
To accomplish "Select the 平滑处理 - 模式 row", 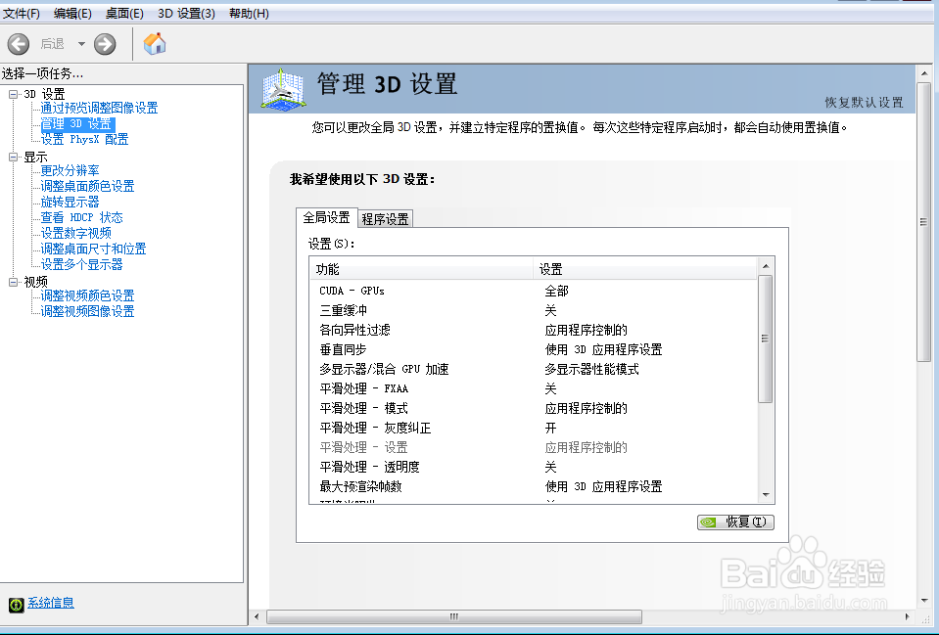I will (534, 408).
